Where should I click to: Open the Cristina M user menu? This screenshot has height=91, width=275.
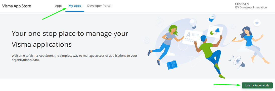(251, 5)
